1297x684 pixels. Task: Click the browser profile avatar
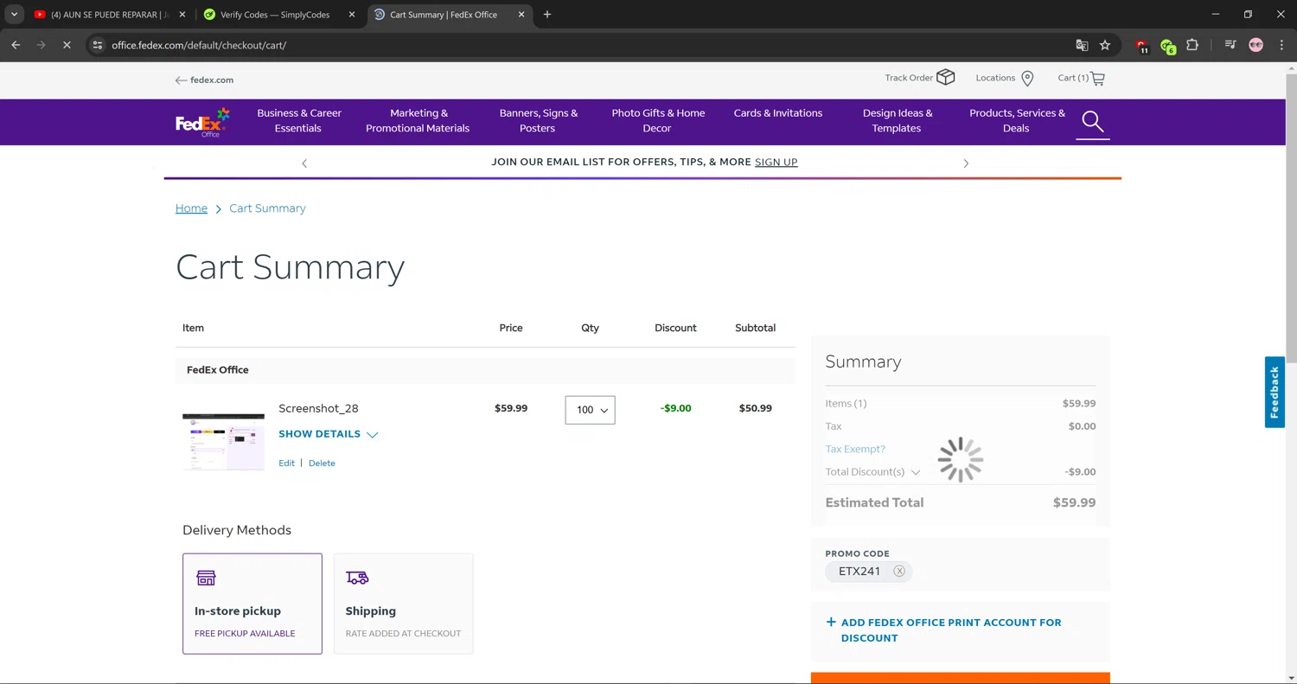pyautogui.click(x=1256, y=45)
